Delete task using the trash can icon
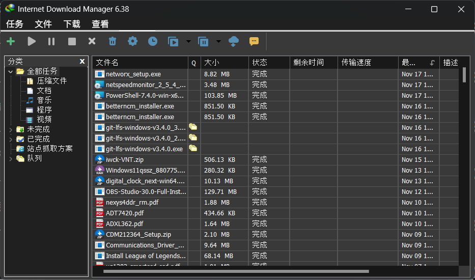Viewport: 475px width, 280px height. [113, 41]
